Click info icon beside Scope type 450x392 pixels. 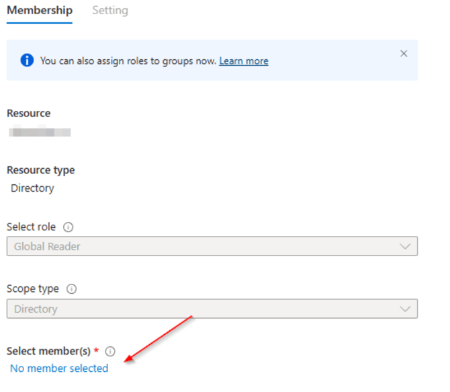point(72,289)
